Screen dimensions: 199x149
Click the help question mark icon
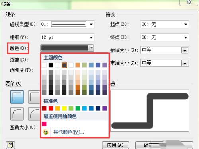point(10,145)
